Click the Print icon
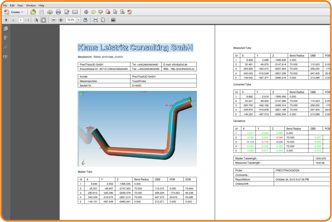 click(58, 12)
